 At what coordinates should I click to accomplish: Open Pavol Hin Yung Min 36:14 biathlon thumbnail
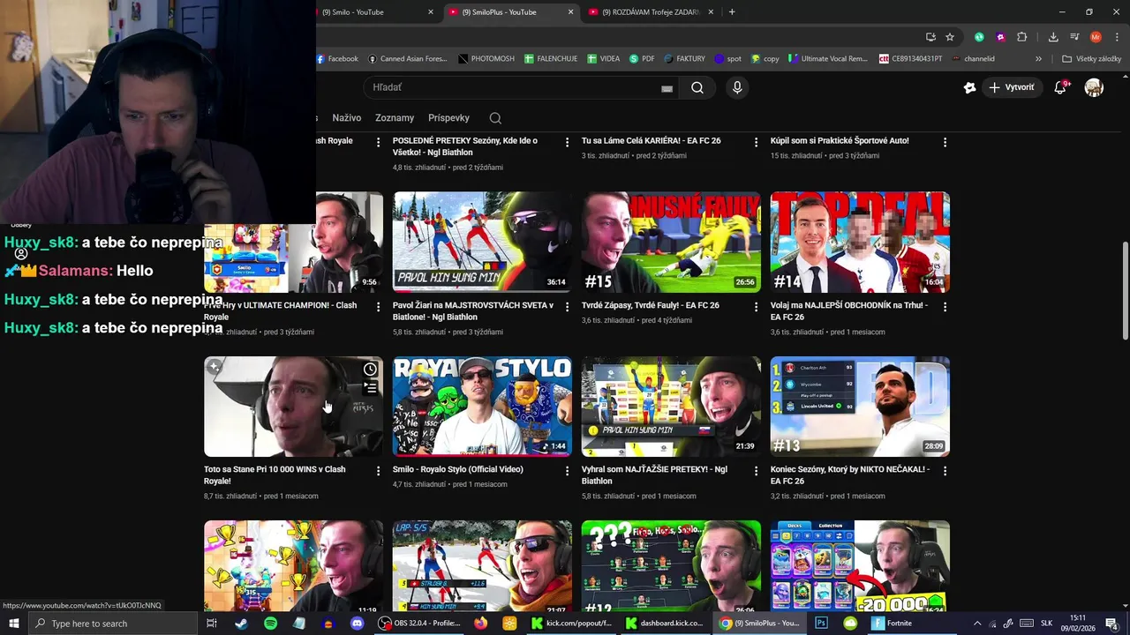(482, 242)
